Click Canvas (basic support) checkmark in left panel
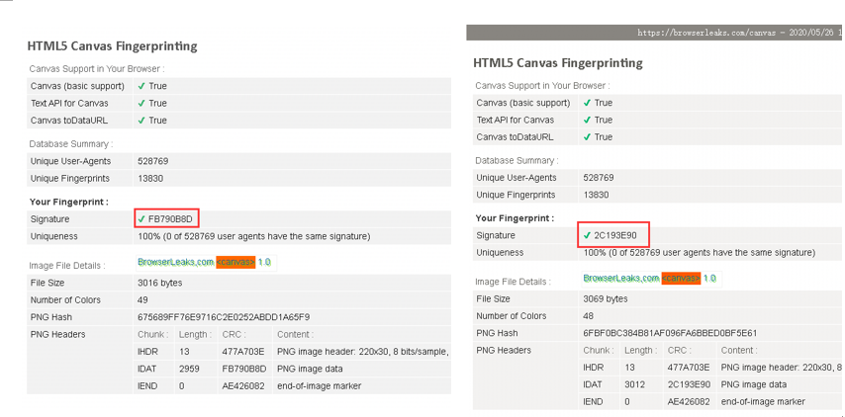 (142, 86)
